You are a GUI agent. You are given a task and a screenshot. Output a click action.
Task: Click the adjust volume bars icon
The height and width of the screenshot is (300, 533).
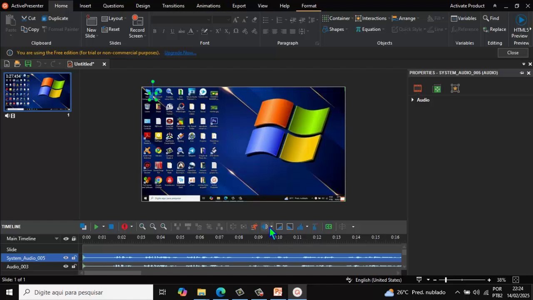[300, 227]
